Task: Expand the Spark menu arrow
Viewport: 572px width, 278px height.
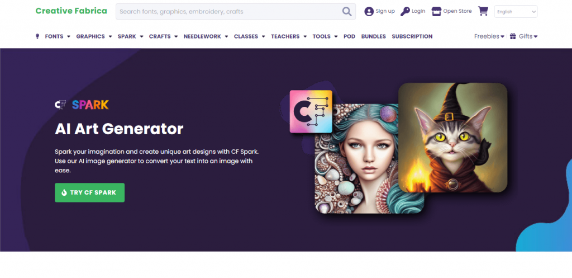Action: [x=141, y=36]
